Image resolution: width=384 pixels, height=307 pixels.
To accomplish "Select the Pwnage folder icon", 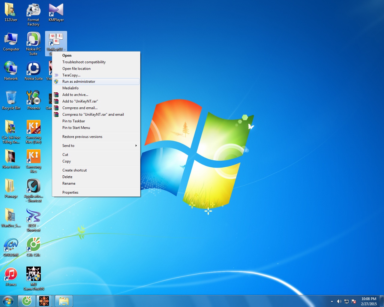I will pyautogui.click(x=11, y=189).
